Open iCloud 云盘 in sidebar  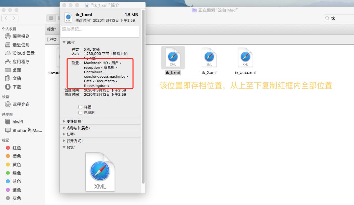[20, 53]
